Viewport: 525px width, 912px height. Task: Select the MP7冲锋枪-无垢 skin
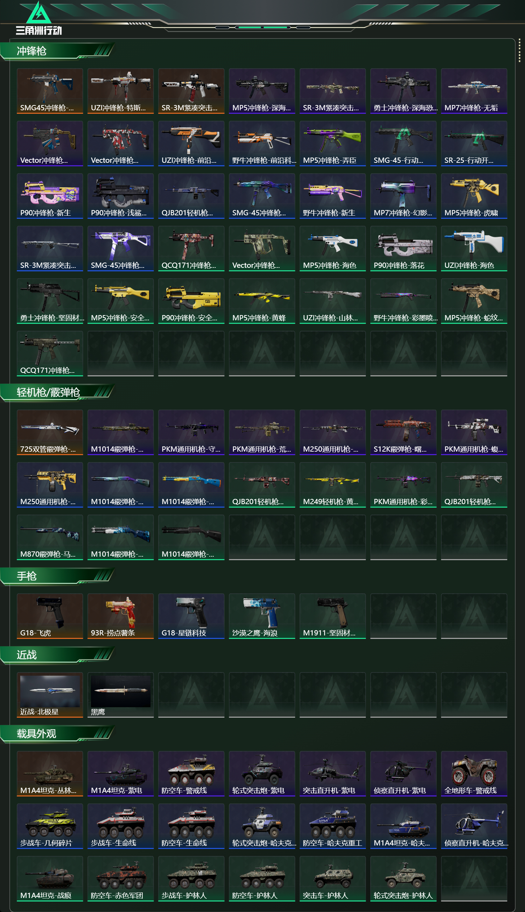point(474,91)
